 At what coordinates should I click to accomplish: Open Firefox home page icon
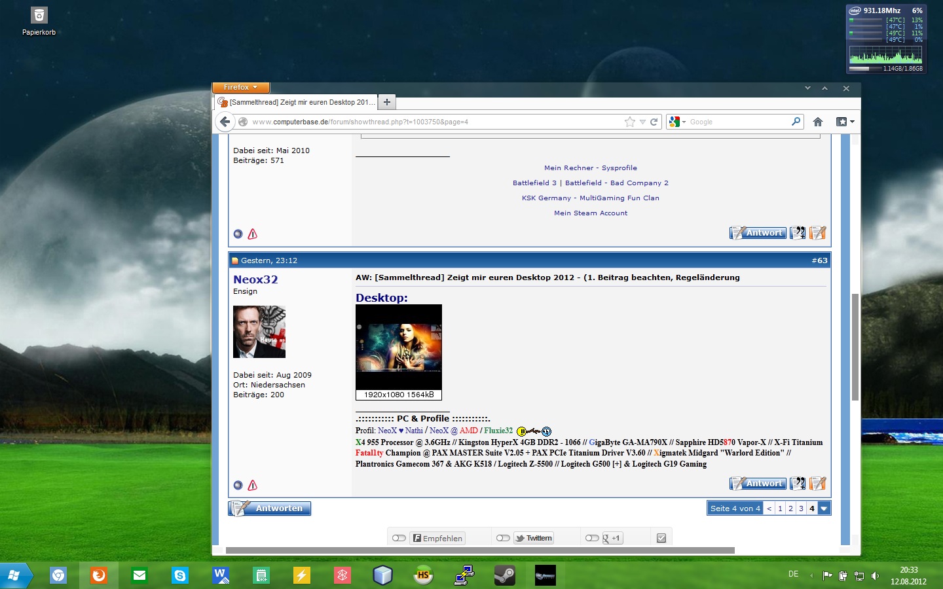[x=817, y=122]
